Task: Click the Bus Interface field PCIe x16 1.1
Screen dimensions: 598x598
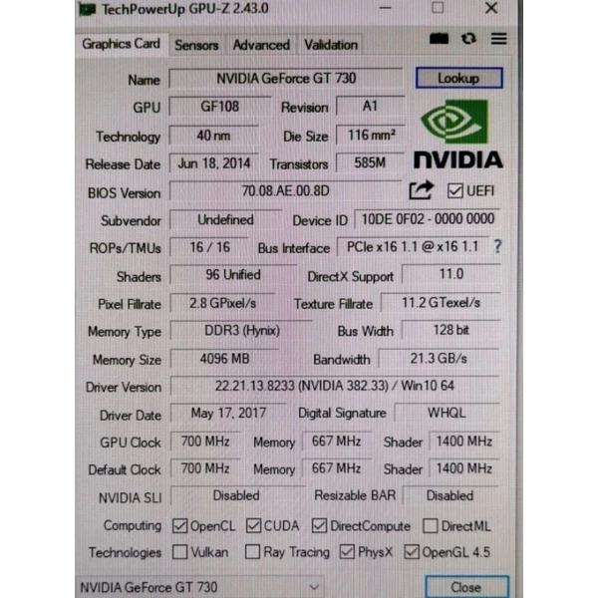Action: pyautogui.click(x=413, y=247)
